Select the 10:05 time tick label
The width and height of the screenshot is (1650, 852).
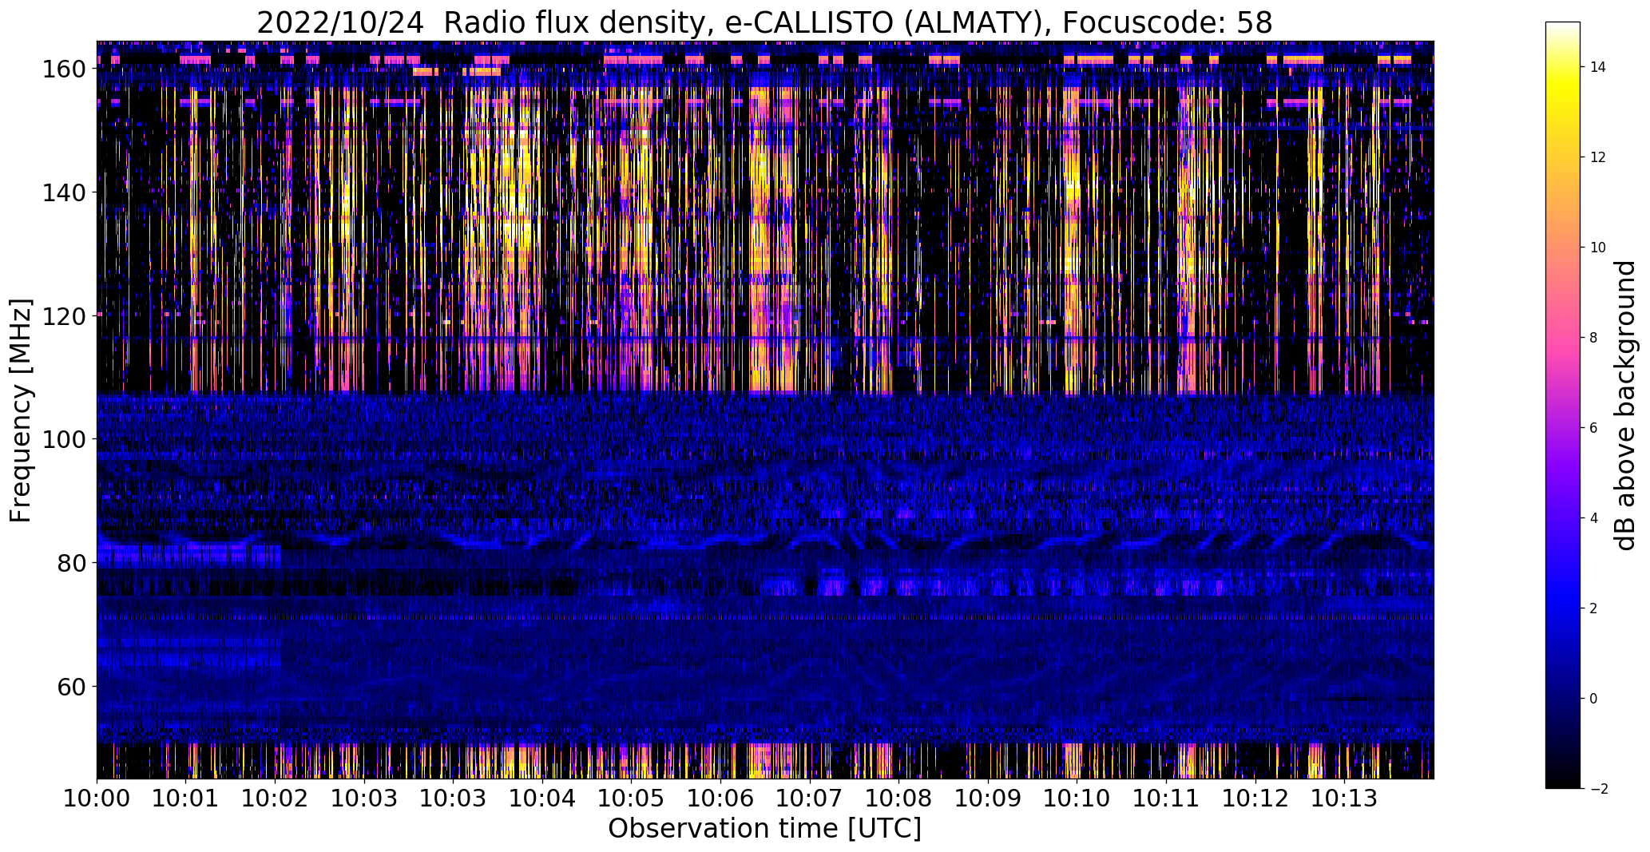coord(632,798)
